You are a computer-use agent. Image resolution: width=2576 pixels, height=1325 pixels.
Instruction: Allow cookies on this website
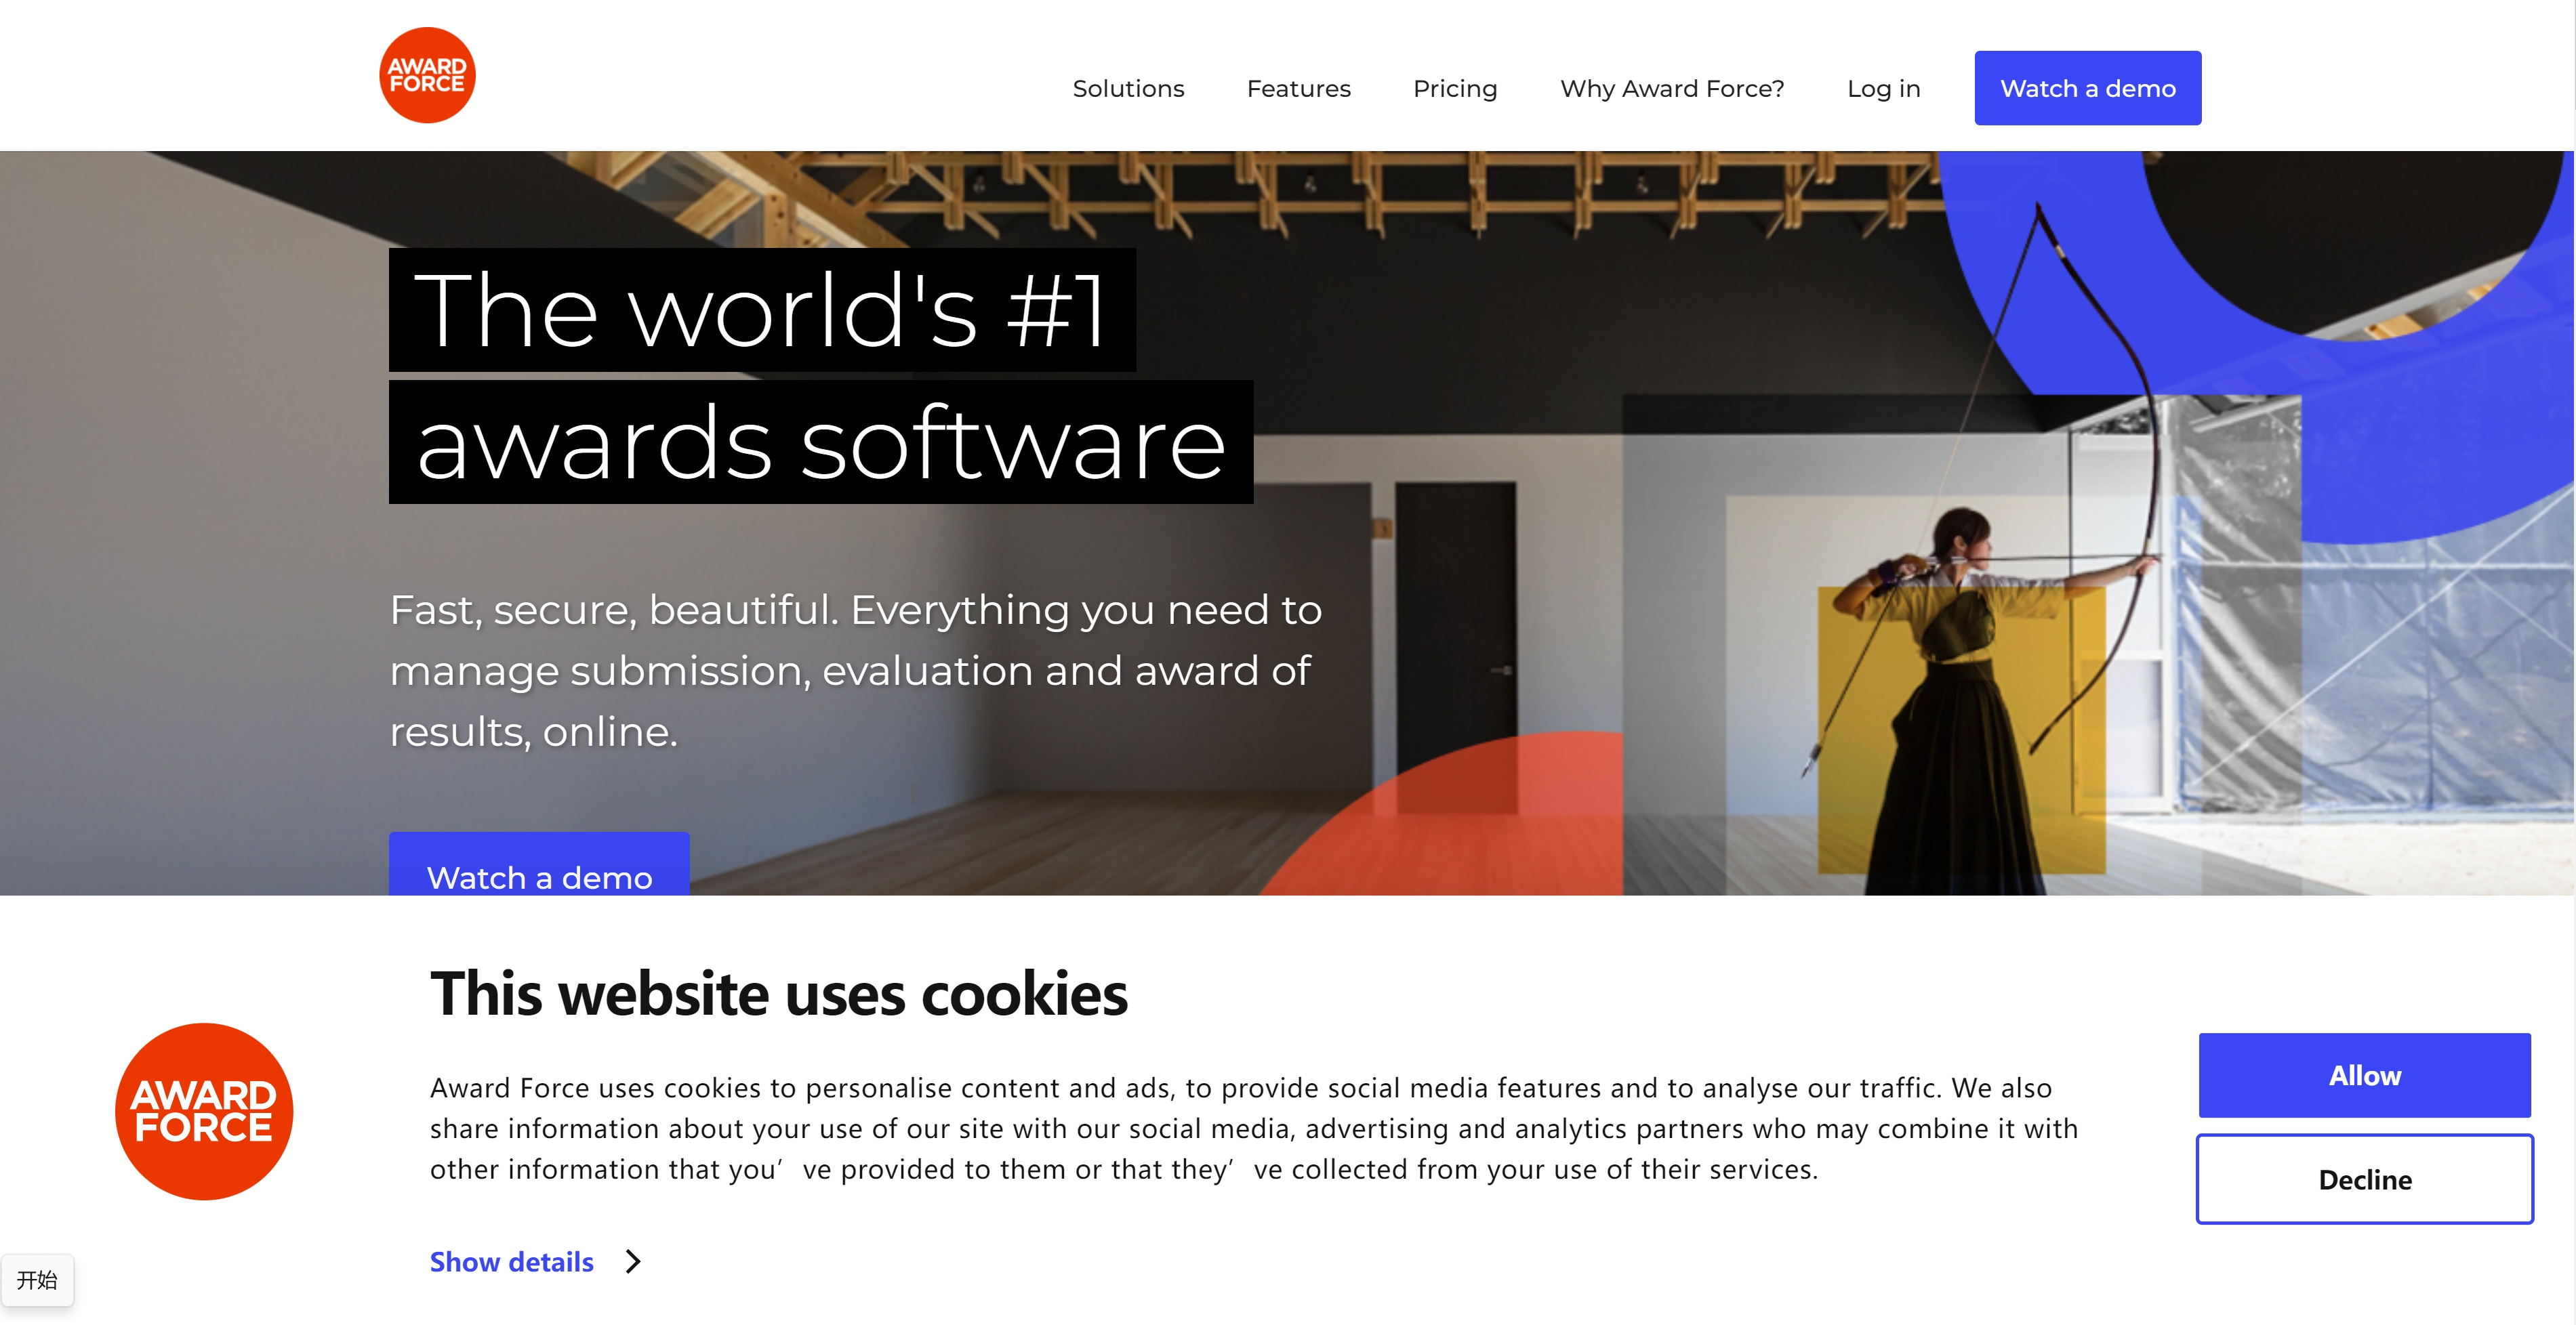pyautogui.click(x=2364, y=1075)
